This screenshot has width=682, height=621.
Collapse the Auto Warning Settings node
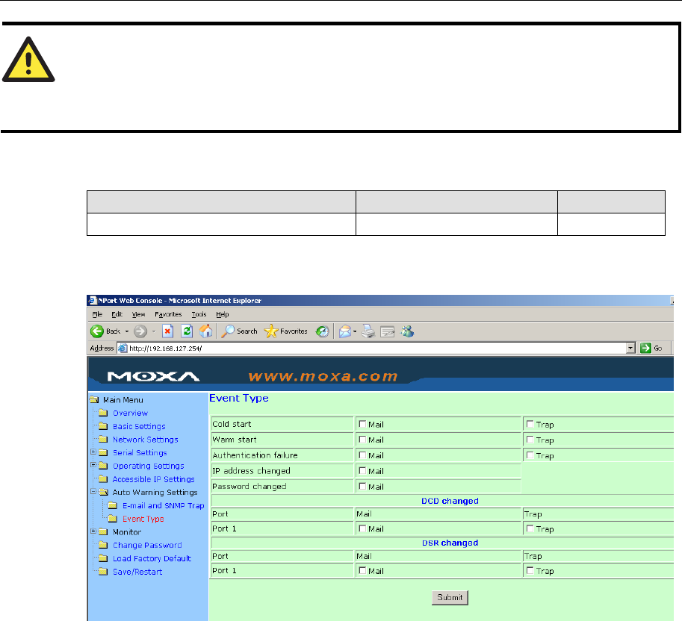click(x=93, y=491)
